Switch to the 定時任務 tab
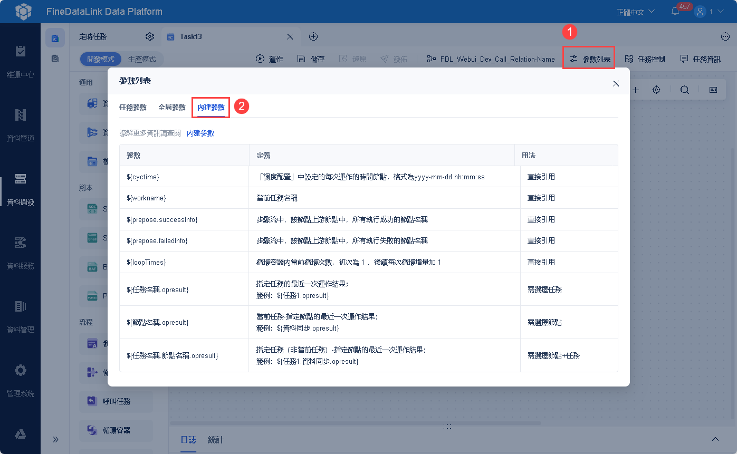The height and width of the screenshot is (454, 737). pos(93,36)
